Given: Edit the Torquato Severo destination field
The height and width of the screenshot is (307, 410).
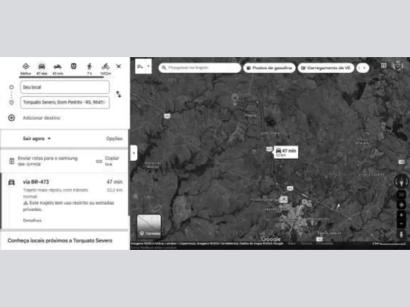Looking at the screenshot, I should [65, 102].
